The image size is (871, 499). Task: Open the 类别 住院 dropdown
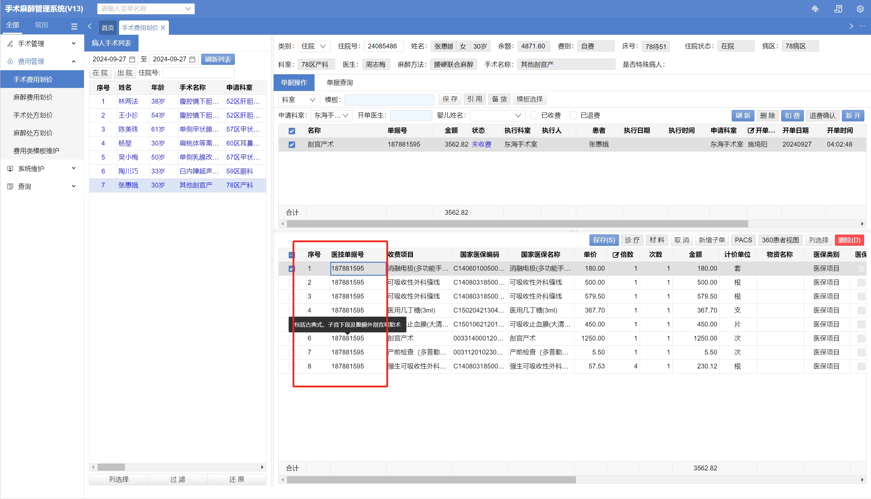coord(314,46)
